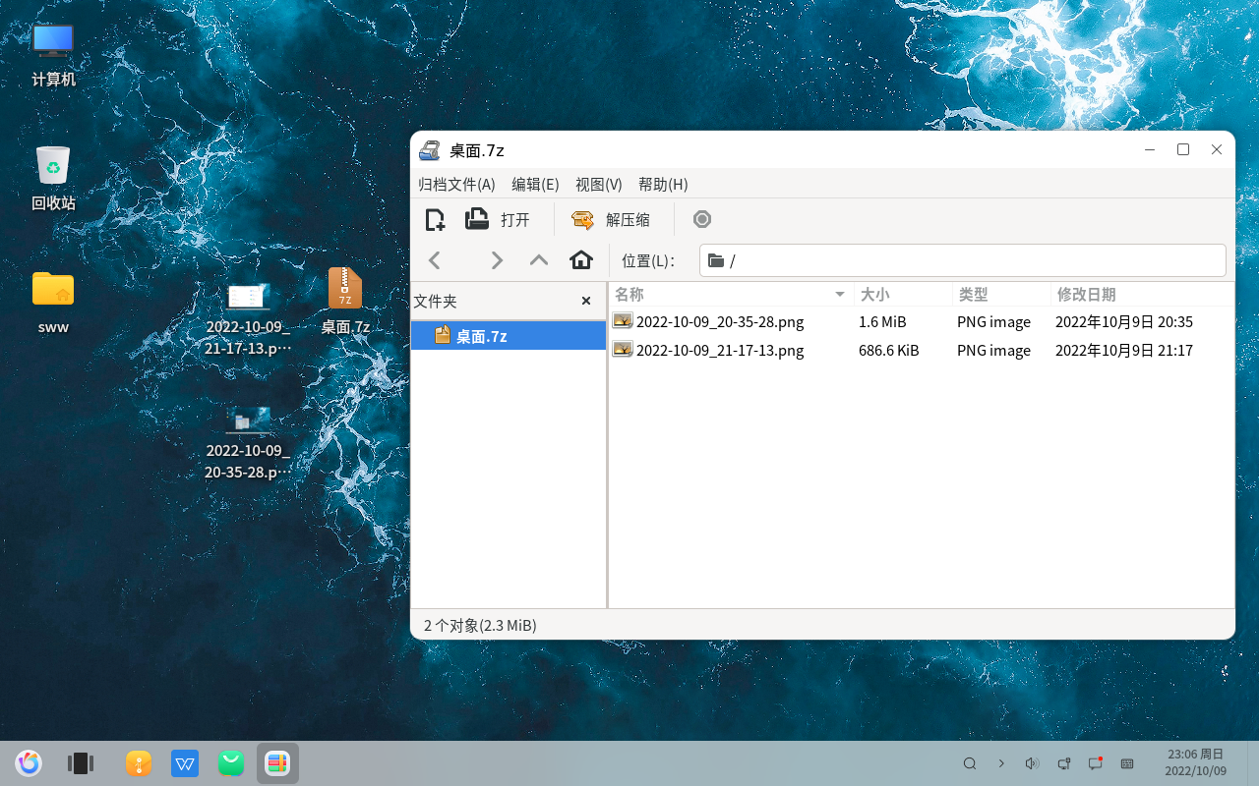Open the 编辑(E) menu
Screen dimensions: 1259x786
tap(535, 184)
